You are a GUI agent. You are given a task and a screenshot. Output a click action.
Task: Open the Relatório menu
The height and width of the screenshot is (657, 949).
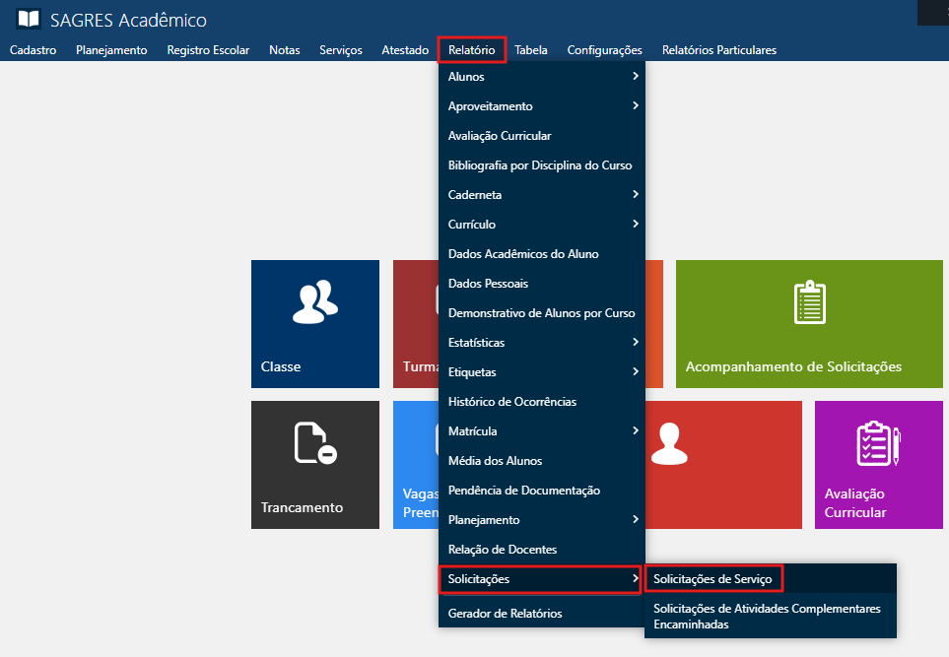(x=471, y=50)
